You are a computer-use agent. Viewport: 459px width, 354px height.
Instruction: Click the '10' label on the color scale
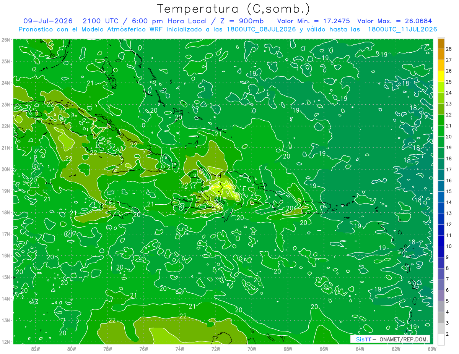click(x=449, y=246)
